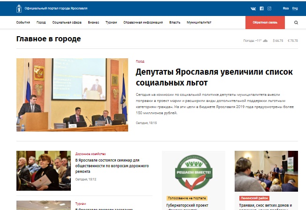Open the Instagram icon in header

coord(269,8)
